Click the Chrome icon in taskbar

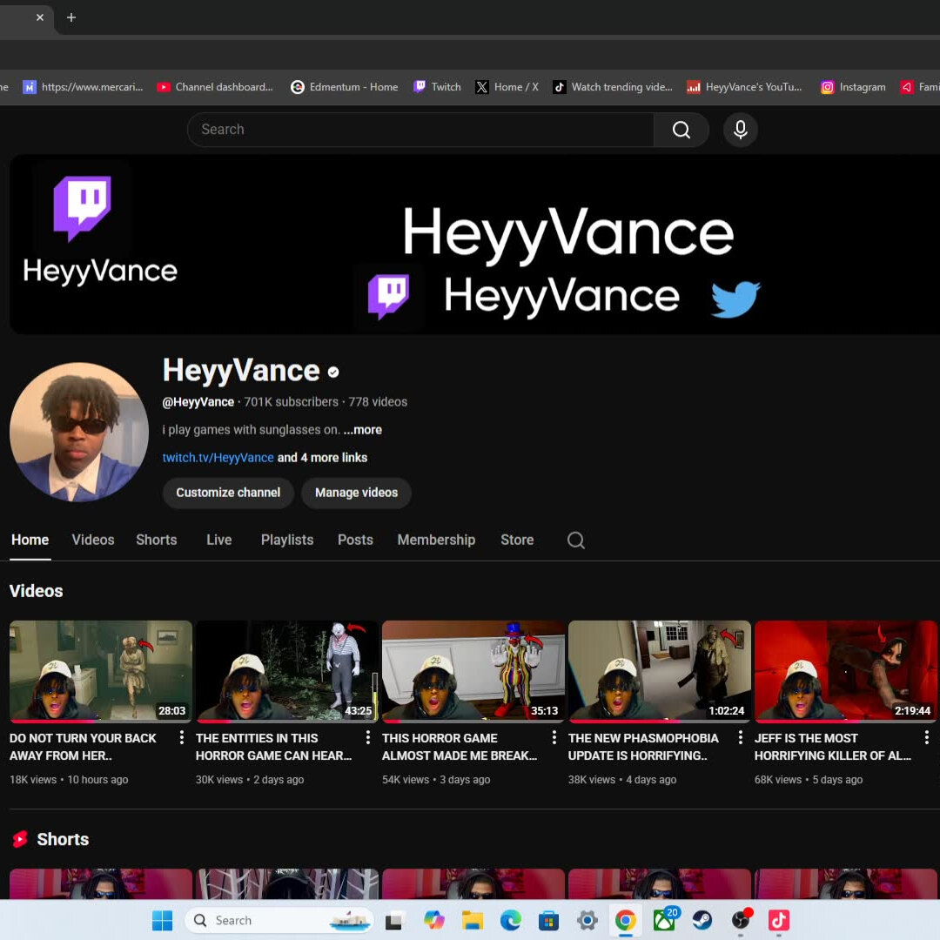(x=625, y=920)
